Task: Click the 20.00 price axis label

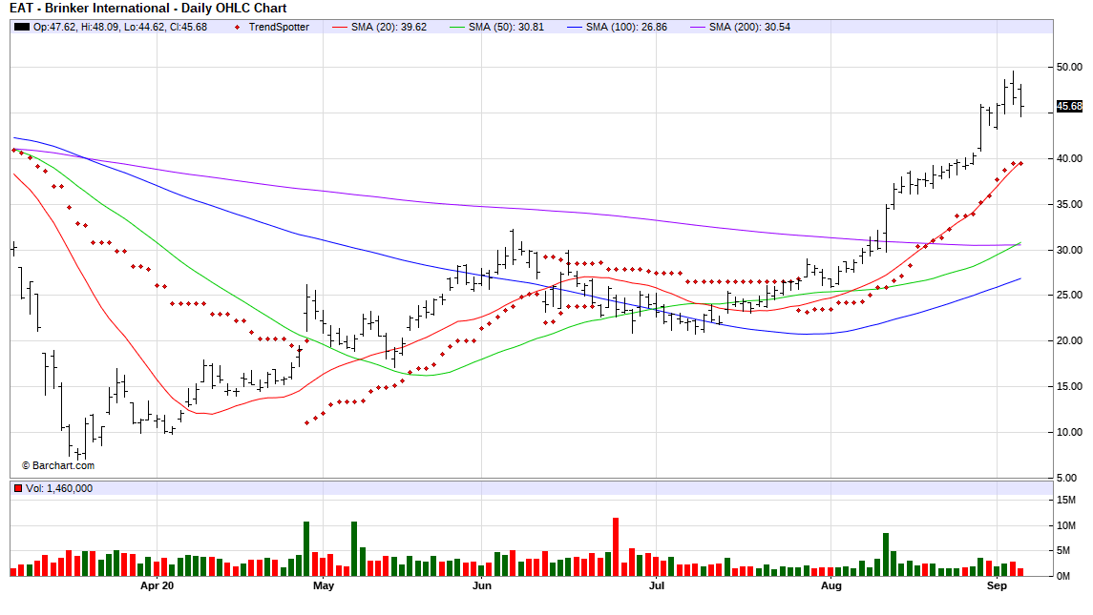Action: click(1069, 340)
